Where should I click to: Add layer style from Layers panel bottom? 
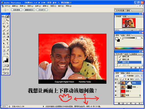tap(119, 103)
